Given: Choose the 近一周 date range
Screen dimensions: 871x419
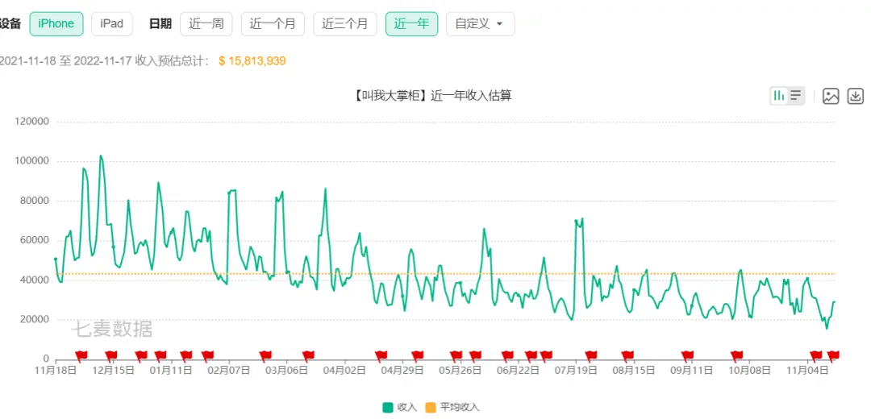Looking at the screenshot, I should (206, 24).
